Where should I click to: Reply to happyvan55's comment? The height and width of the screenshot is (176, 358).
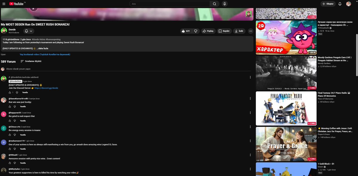coord(23,121)
